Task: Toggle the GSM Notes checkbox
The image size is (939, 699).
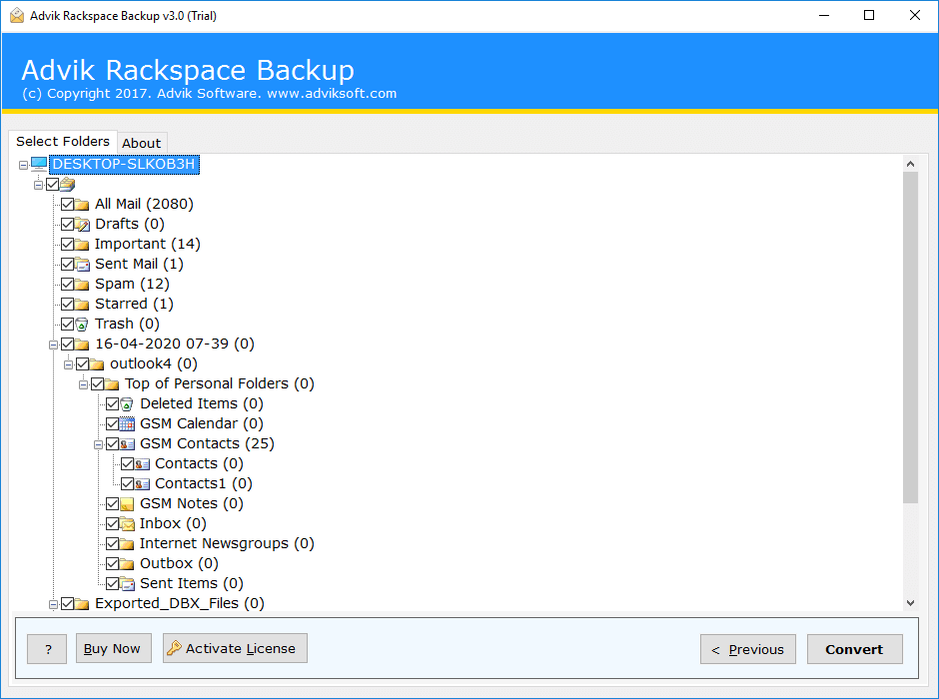Action: (x=112, y=503)
